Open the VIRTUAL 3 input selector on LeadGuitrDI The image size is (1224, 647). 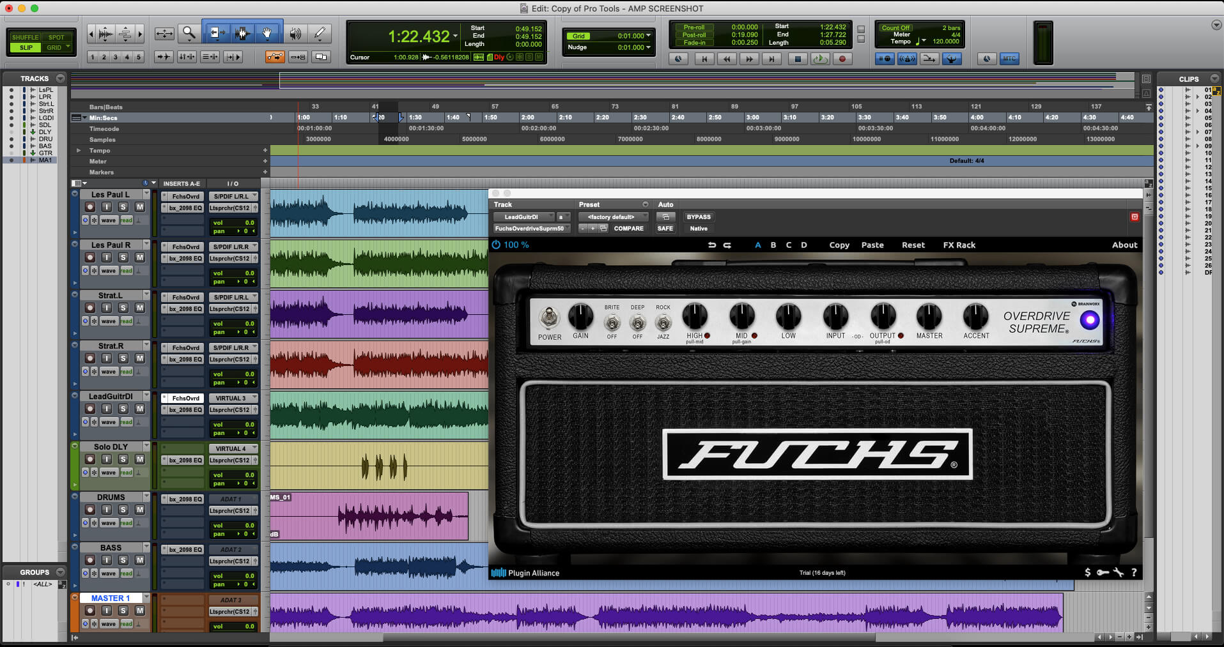click(x=233, y=398)
